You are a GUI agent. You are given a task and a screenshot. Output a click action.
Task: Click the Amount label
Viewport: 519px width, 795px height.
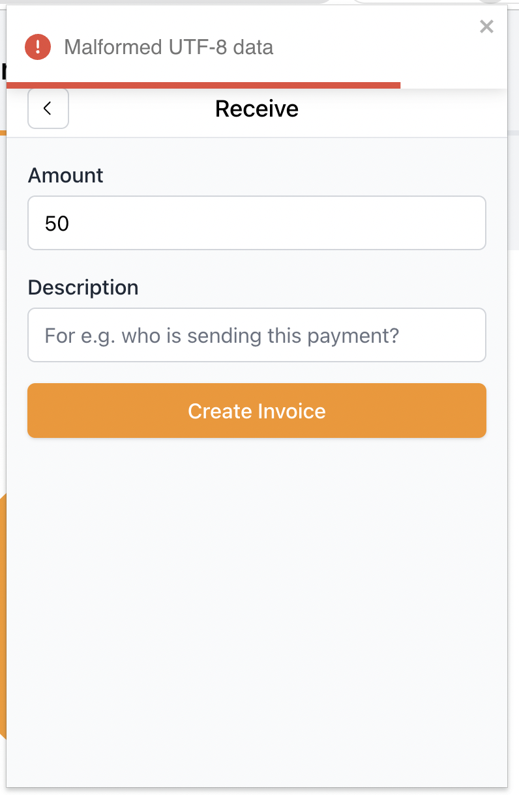[x=65, y=175]
